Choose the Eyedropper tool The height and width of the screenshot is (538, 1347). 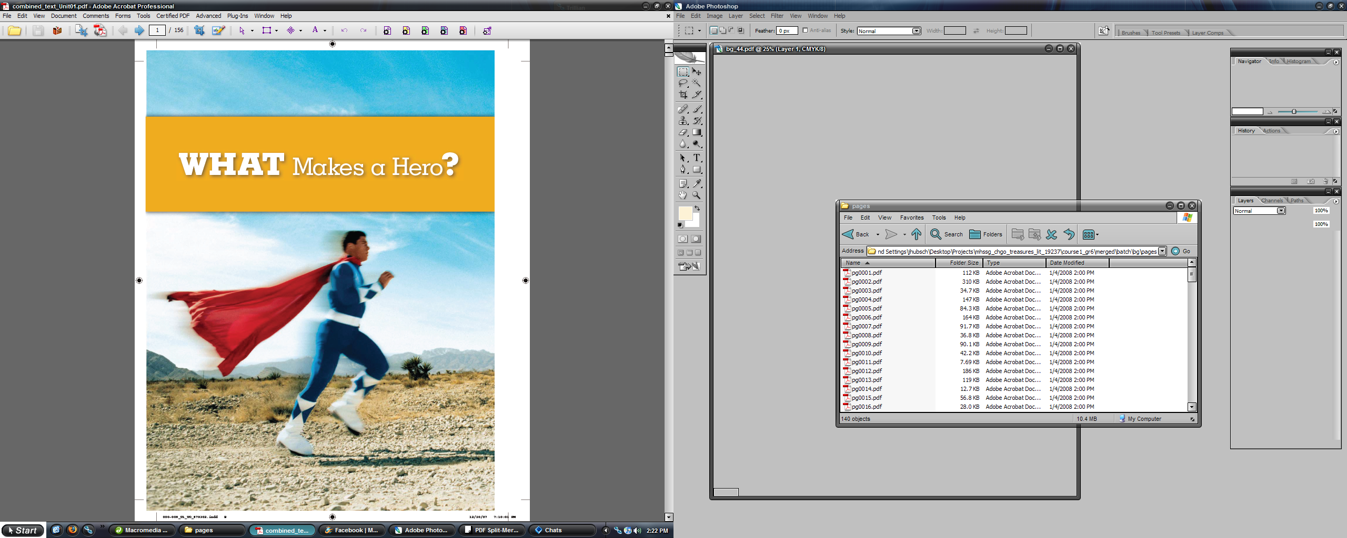coord(697,183)
